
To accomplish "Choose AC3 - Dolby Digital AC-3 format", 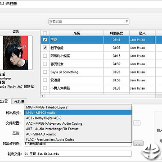I will coord(78,118).
